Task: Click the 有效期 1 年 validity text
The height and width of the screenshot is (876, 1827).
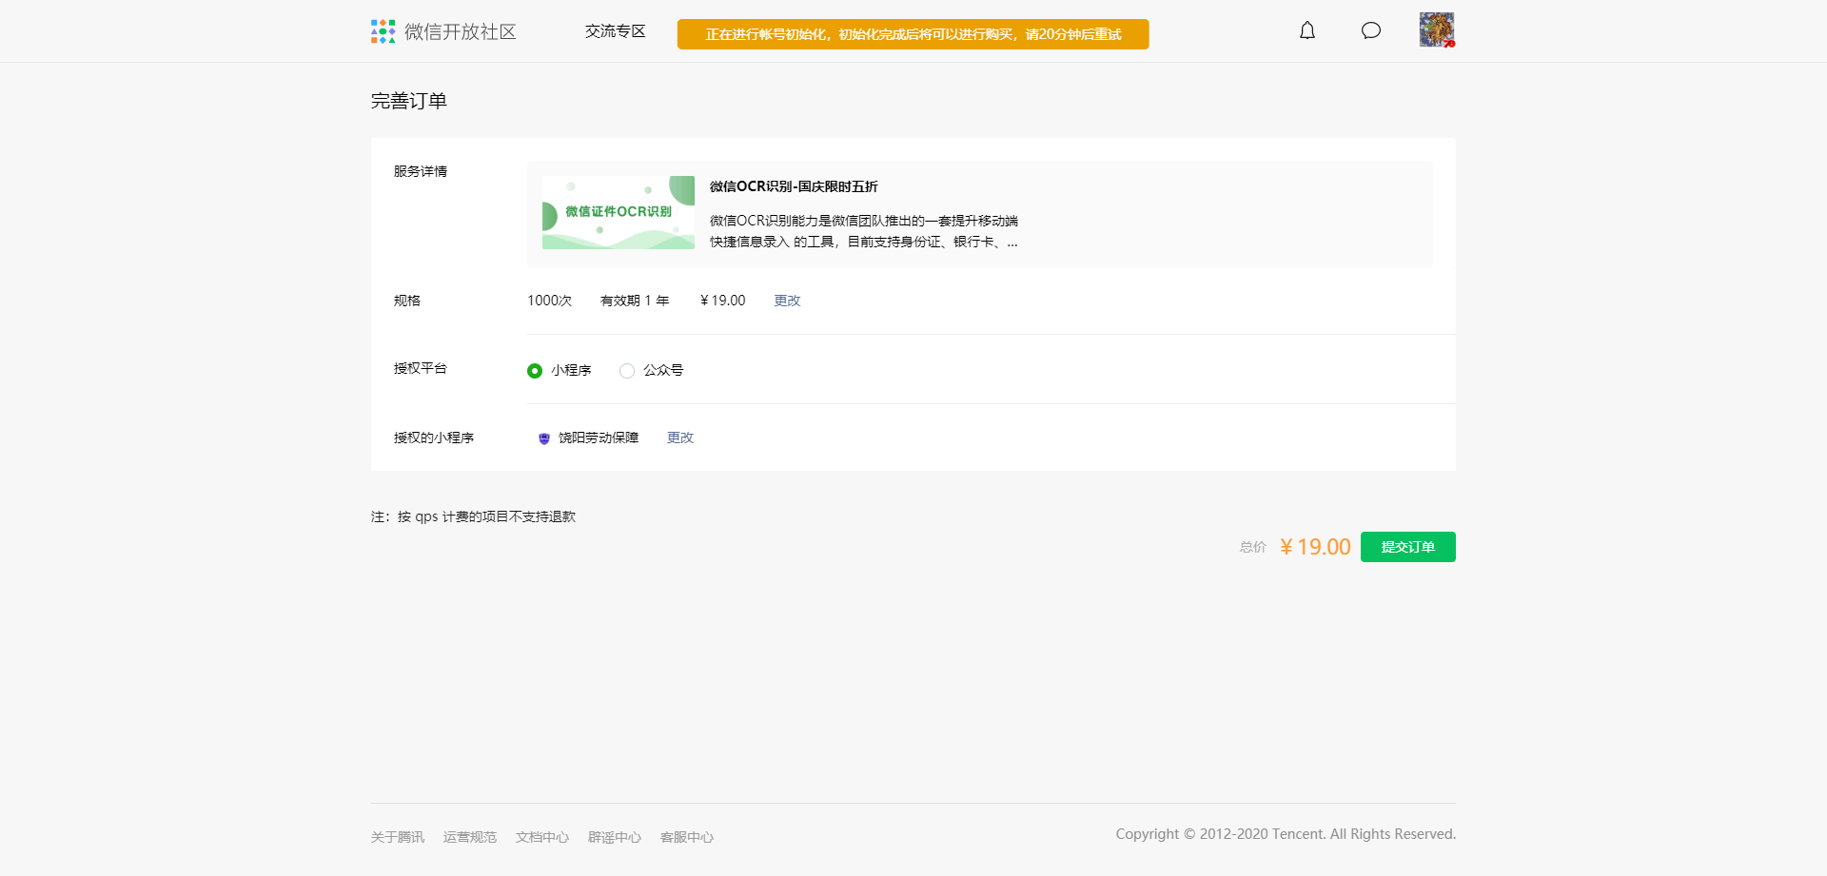Action: (635, 301)
